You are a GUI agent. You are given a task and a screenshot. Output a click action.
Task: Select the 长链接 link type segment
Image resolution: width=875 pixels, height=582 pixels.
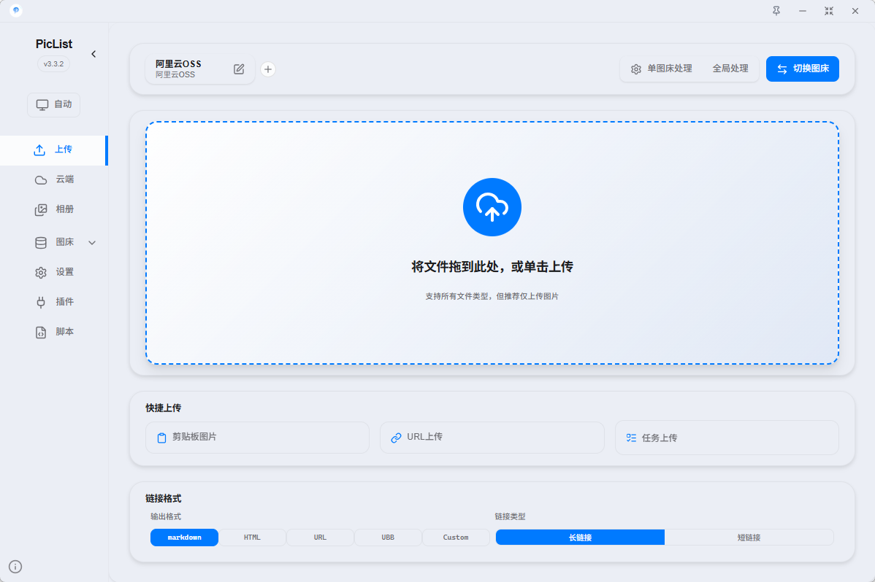pyautogui.click(x=580, y=538)
